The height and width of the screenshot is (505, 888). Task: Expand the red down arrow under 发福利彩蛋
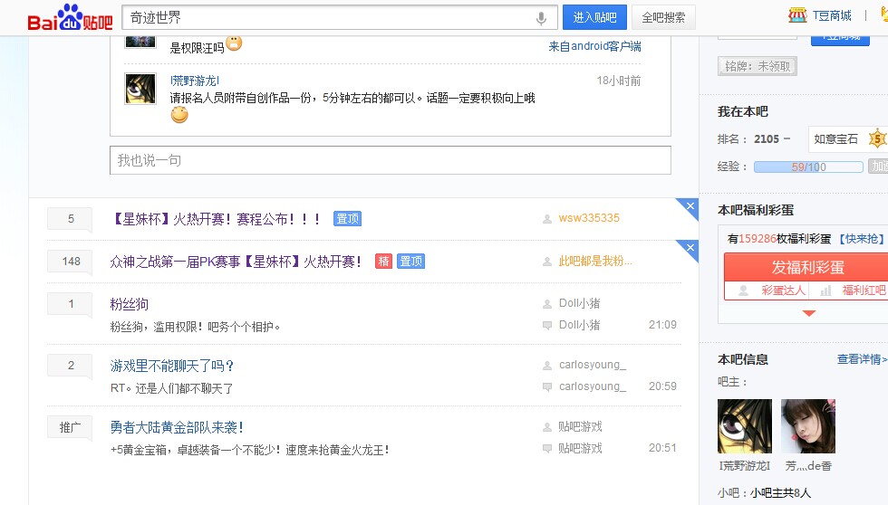point(808,313)
